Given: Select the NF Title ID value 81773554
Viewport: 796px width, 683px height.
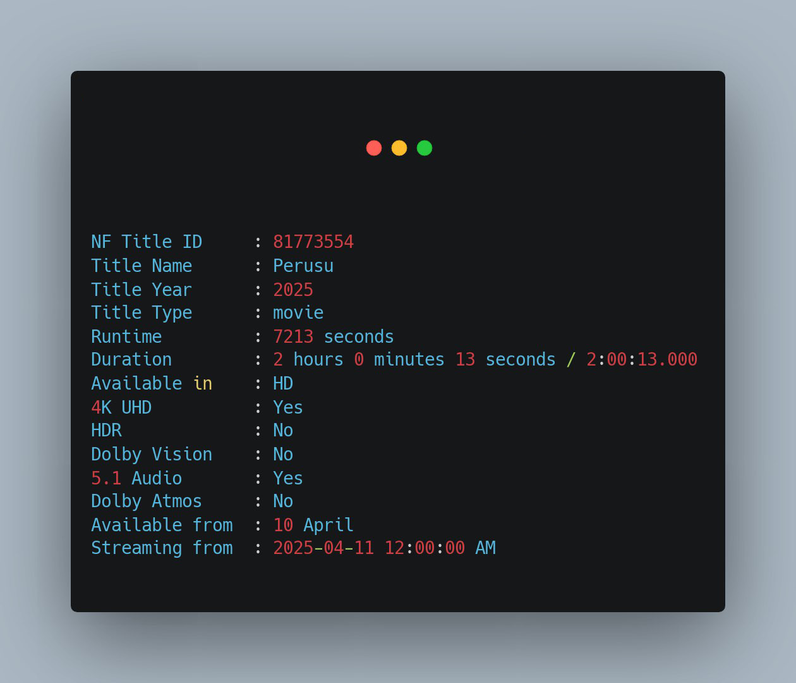Looking at the screenshot, I should [x=313, y=242].
